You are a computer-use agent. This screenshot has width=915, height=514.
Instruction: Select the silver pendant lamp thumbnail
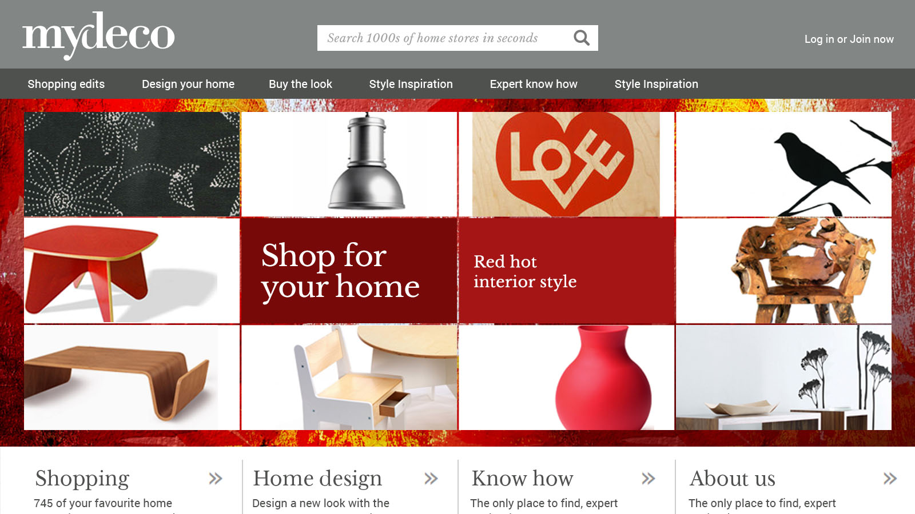tap(349, 164)
